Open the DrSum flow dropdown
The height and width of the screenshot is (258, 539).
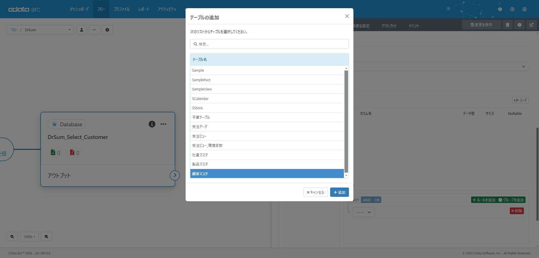tap(69, 29)
